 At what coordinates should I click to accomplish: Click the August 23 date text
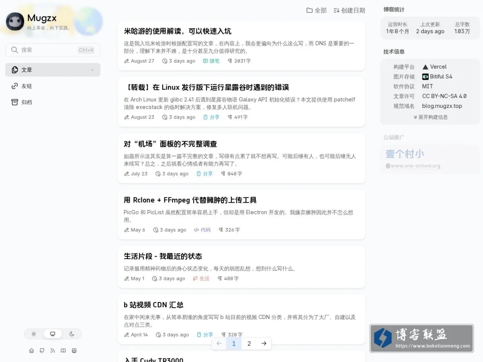point(142,117)
